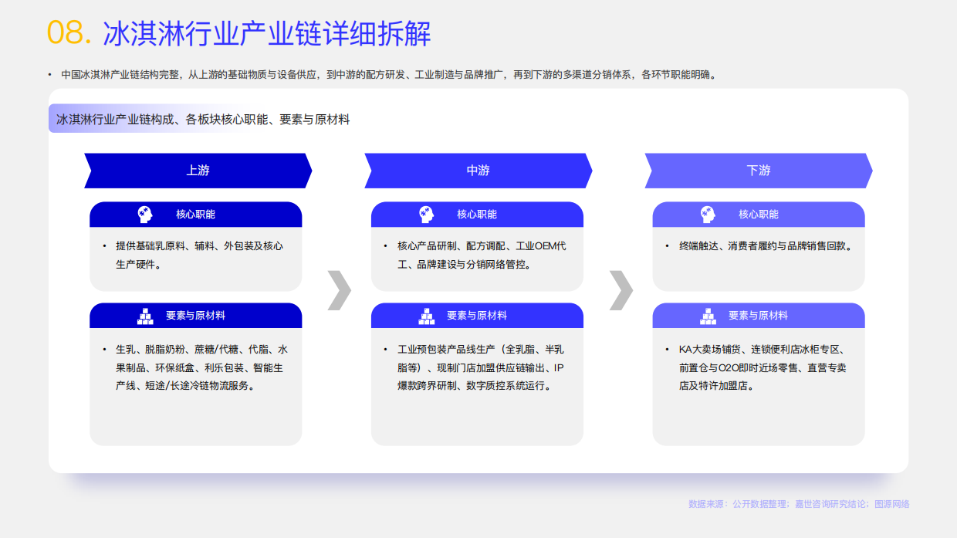Click the title 冰淇淋行业产业链详细拆解
957x538 pixels.
pyautogui.click(x=267, y=33)
